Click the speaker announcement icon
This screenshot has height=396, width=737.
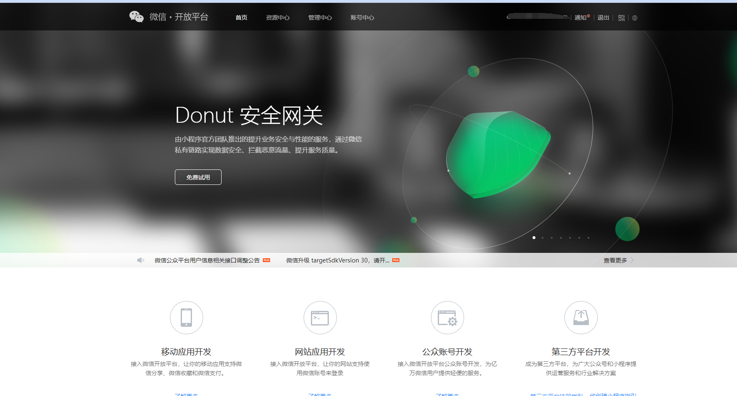coord(141,260)
